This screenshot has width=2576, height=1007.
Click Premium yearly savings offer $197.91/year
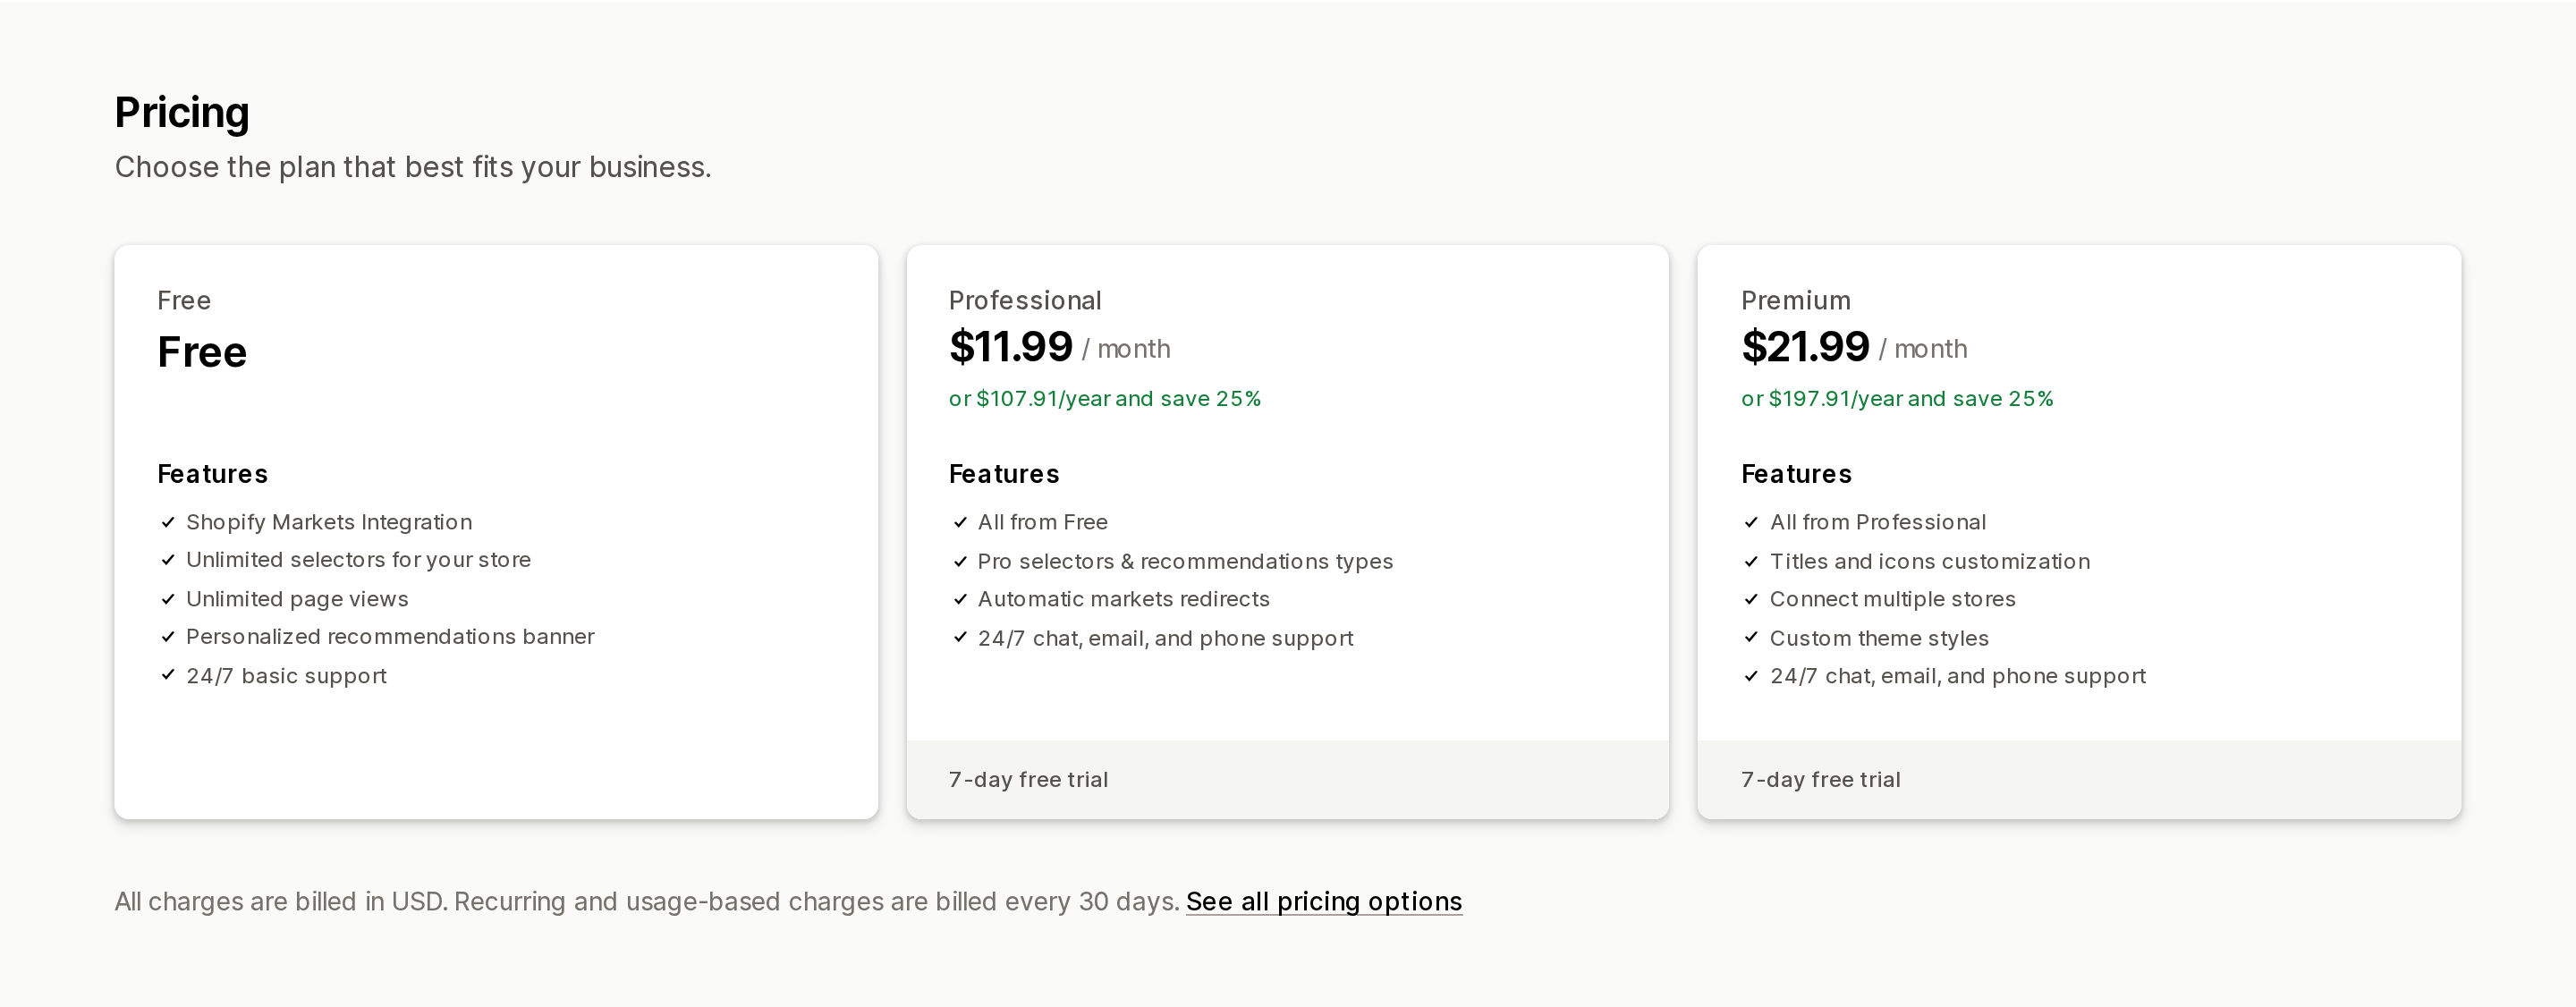(x=1897, y=398)
